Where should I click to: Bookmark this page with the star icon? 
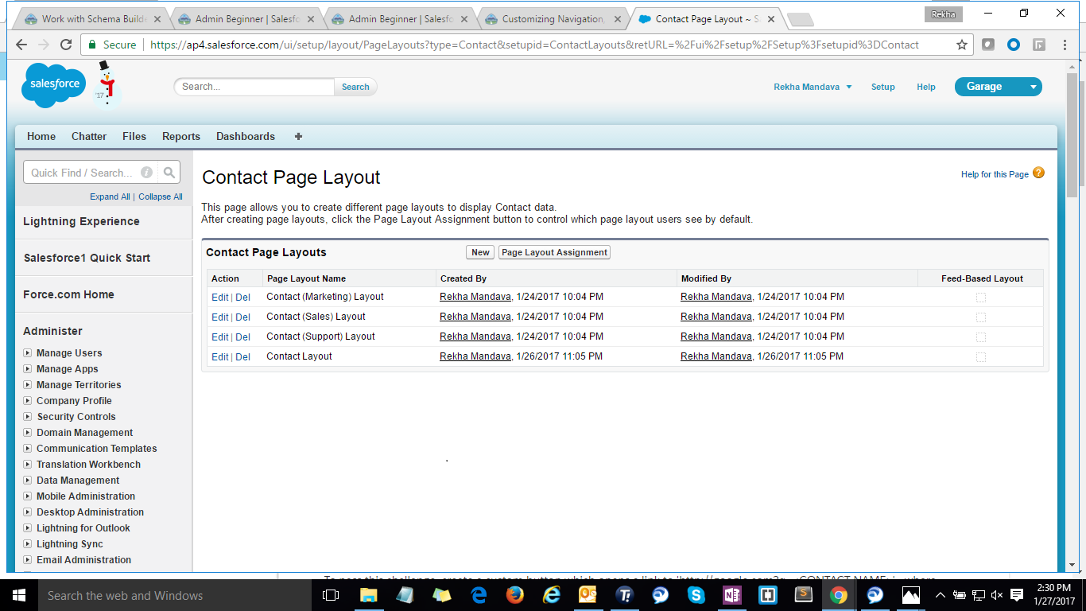(x=962, y=45)
